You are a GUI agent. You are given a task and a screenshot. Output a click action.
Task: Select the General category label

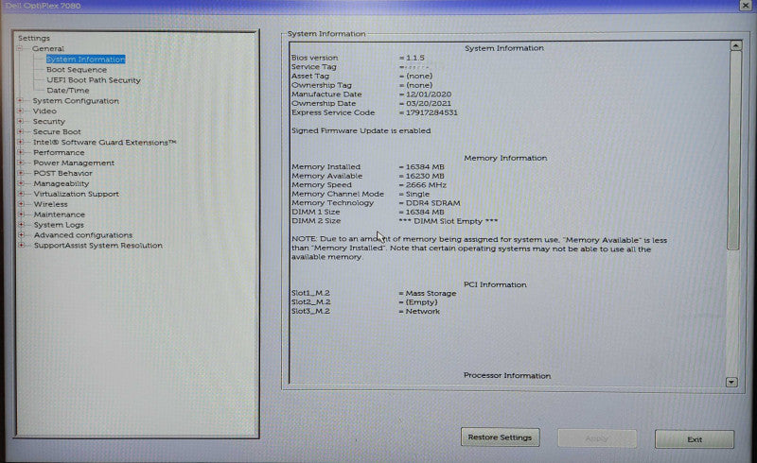click(48, 49)
